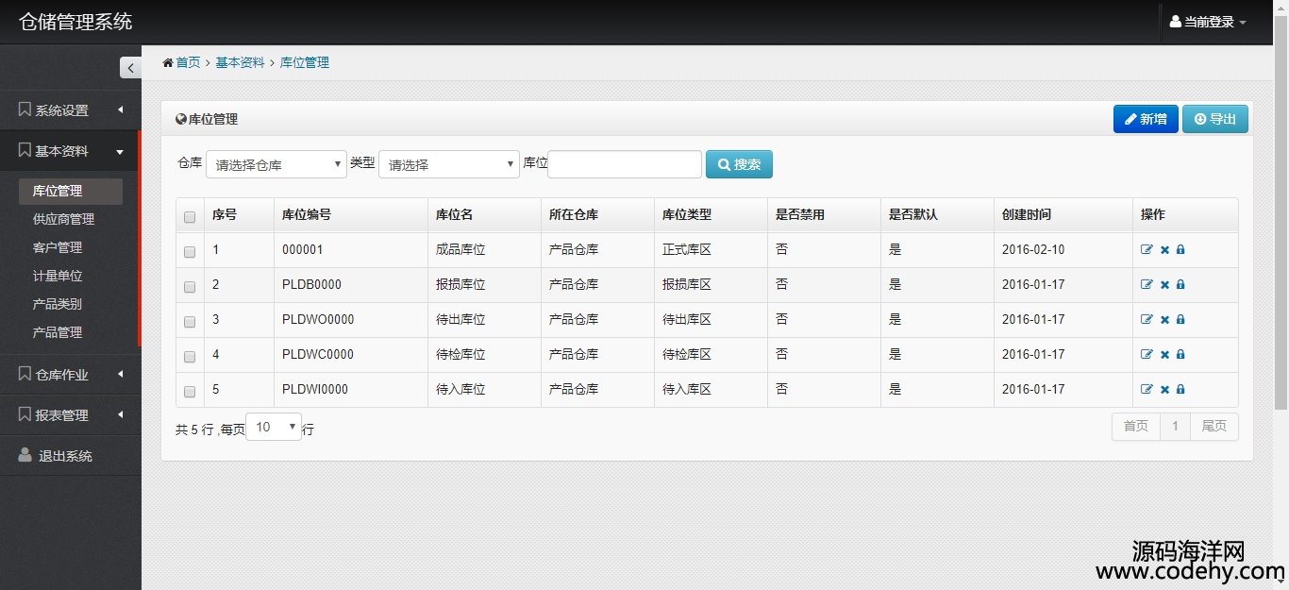Image resolution: width=1289 pixels, height=590 pixels.
Task: Click edit icon for PLDWC0000 row
Action: click(x=1147, y=355)
